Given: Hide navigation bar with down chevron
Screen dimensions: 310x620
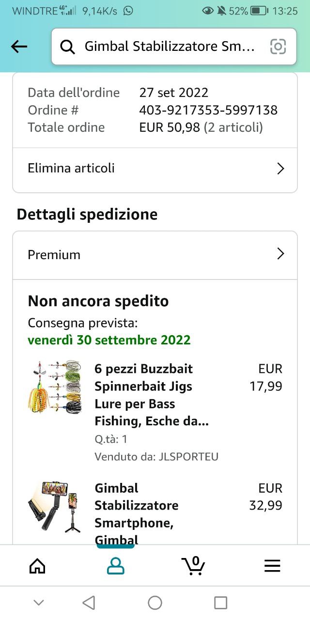Looking at the screenshot, I should click(39, 603).
